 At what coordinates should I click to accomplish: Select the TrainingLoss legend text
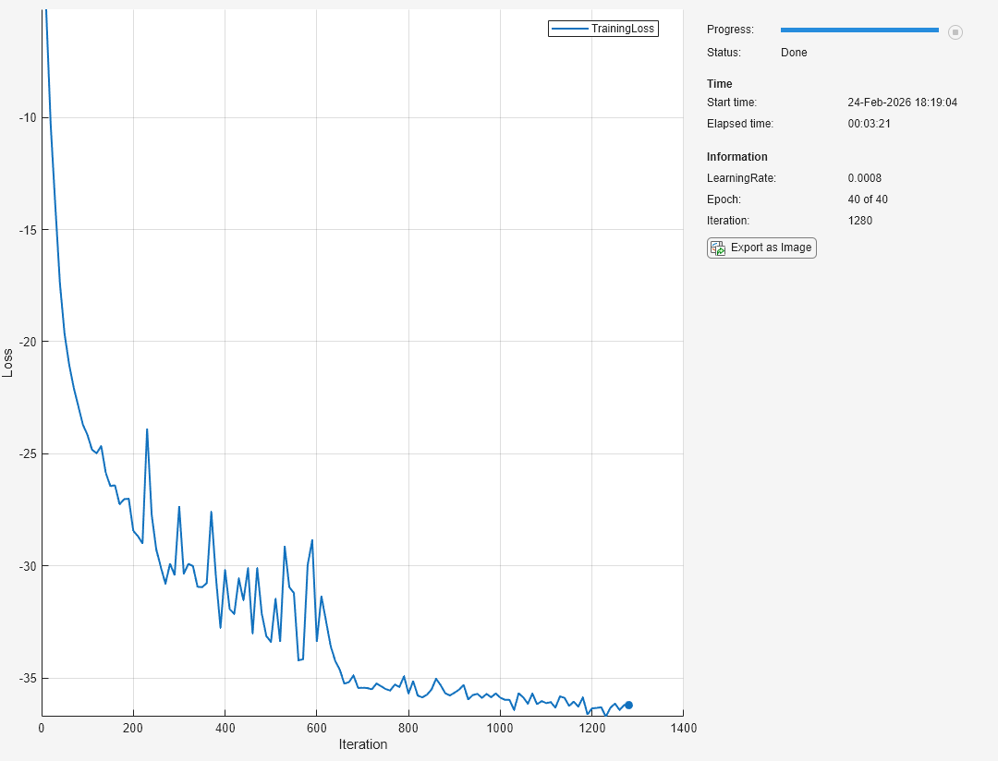point(623,29)
